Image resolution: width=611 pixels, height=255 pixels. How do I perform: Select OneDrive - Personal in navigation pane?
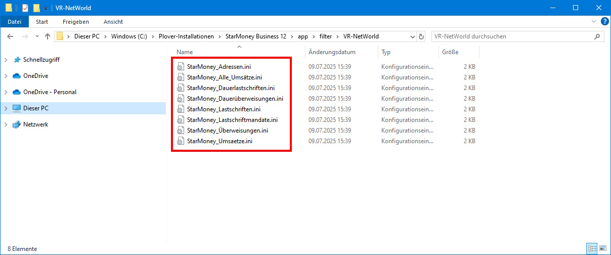pyautogui.click(x=50, y=92)
